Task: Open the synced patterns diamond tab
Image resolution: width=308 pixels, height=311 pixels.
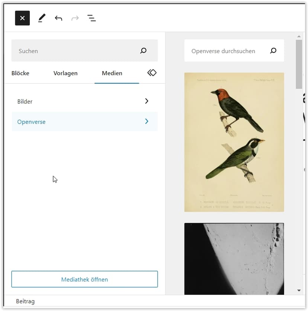Action: tap(152, 73)
